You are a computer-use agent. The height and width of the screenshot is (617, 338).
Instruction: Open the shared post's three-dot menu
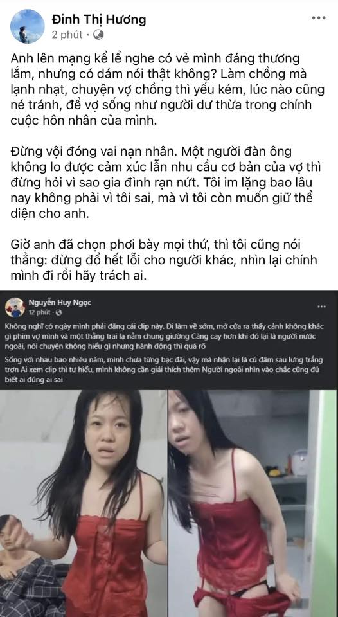tap(321, 307)
